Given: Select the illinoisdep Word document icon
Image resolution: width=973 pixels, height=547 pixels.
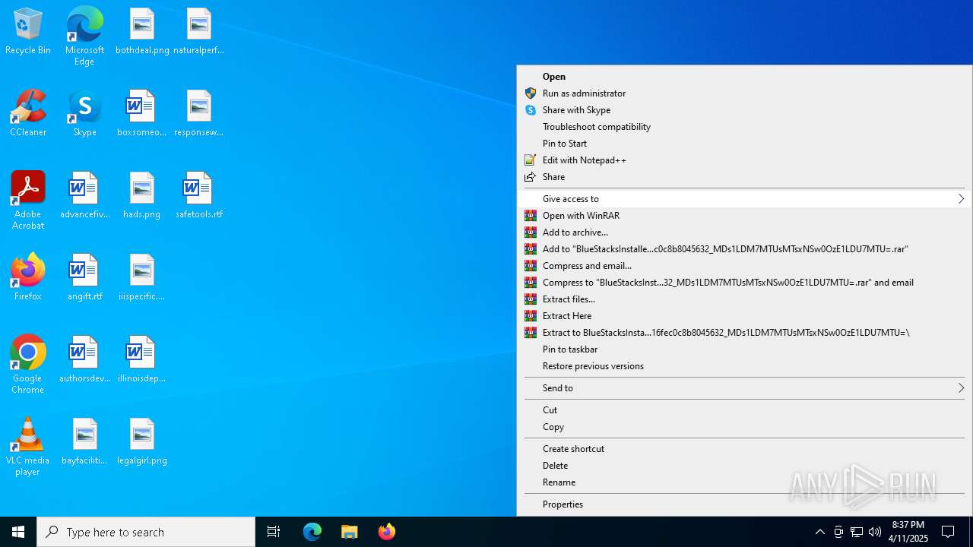Looking at the screenshot, I should point(142,360).
